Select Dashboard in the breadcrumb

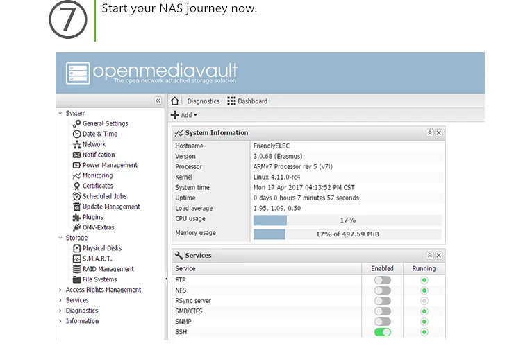coord(252,101)
